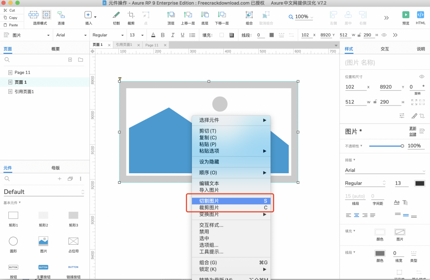
Task: Open 页面 1 in the pages tree
Action: tap(21, 82)
